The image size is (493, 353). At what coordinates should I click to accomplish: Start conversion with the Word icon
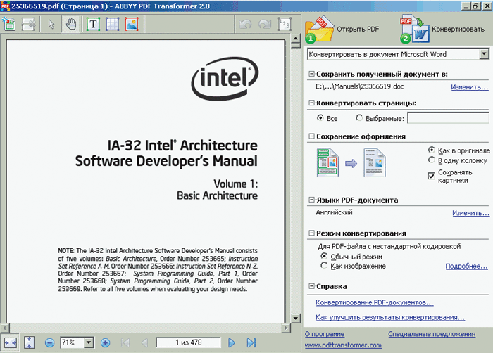pyautogui.click(x=415, y=30)
